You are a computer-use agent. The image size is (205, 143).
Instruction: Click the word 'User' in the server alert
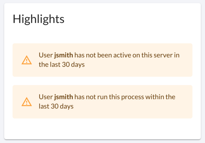(46, 55)
